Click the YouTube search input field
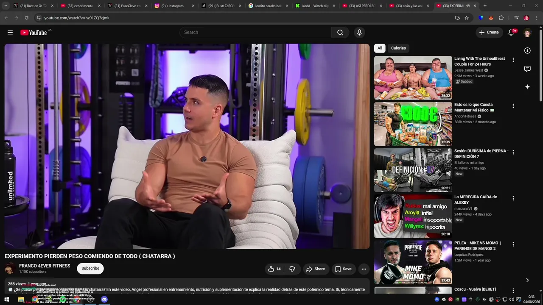Image resolution: width=543 pixels, height=305 pixels. 255,33
